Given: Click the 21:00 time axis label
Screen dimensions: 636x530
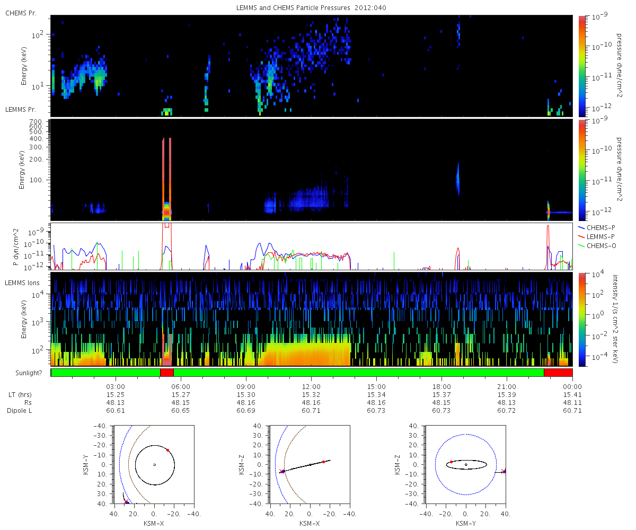Looking at the screenshot, I should point(507,386).
